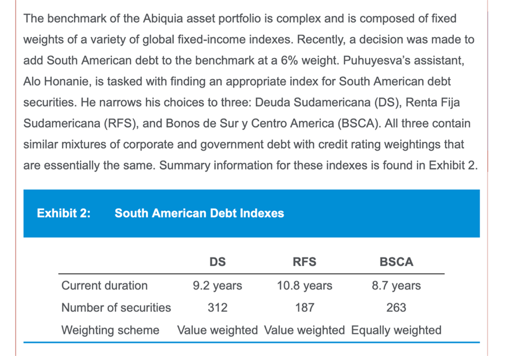
Task: Click the 187 securities count cell
Action: (x=304, y=308)
